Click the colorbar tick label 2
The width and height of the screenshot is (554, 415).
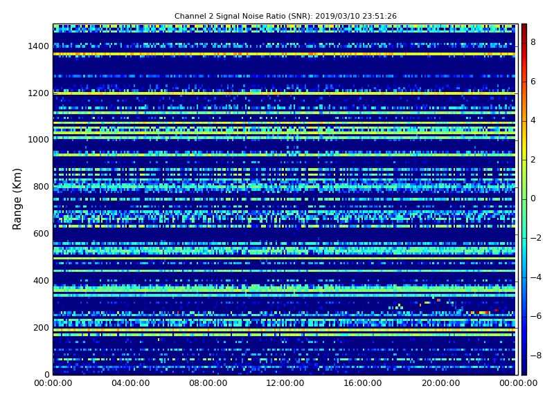click(x=533, y=160)
